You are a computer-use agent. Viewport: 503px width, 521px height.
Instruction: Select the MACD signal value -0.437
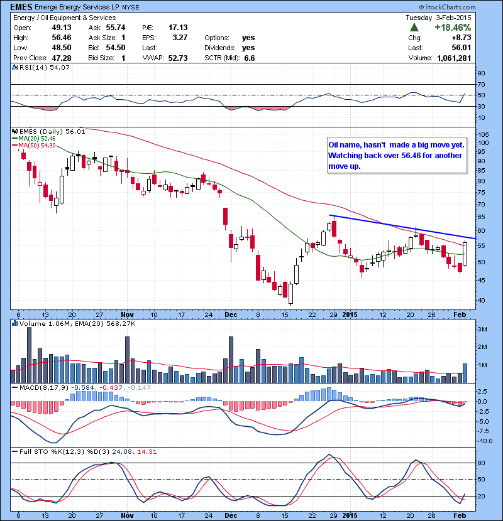point(111,387)
